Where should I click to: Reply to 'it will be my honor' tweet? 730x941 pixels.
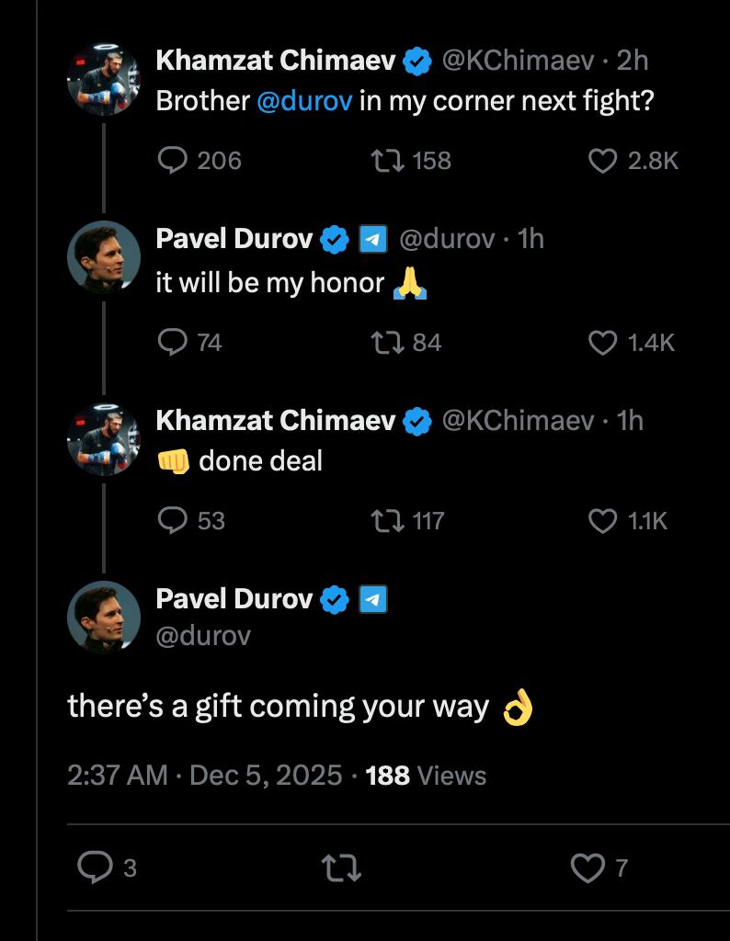pyautogui.click(x=173, y=343)
